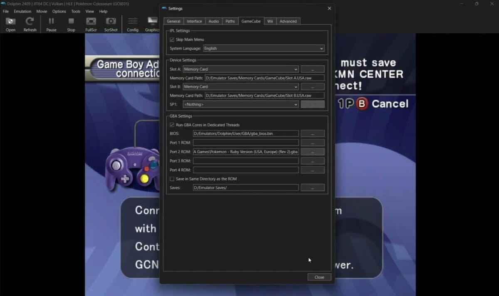
Task: Open the Emulation menu
Action: [x=23, y=11]
